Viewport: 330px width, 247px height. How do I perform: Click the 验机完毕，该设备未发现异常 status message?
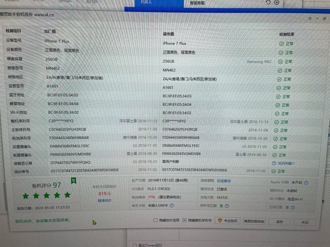43,221
